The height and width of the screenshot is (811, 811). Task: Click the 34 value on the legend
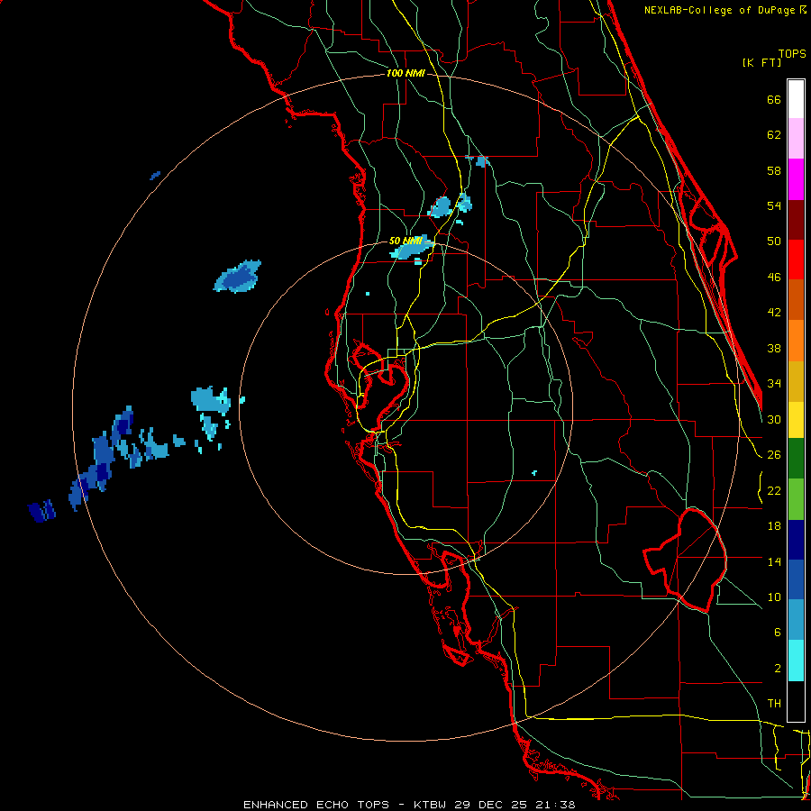774,384
